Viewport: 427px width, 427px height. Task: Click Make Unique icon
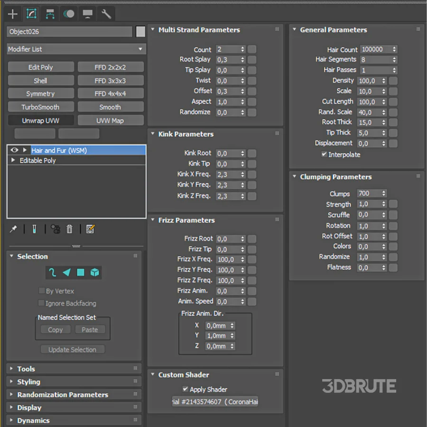pos(56,229)
